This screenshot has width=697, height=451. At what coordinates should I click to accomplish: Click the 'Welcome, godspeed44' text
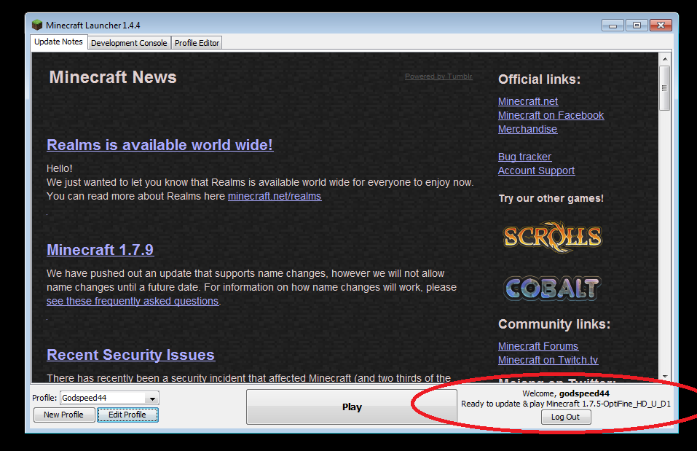coord(565,393)
